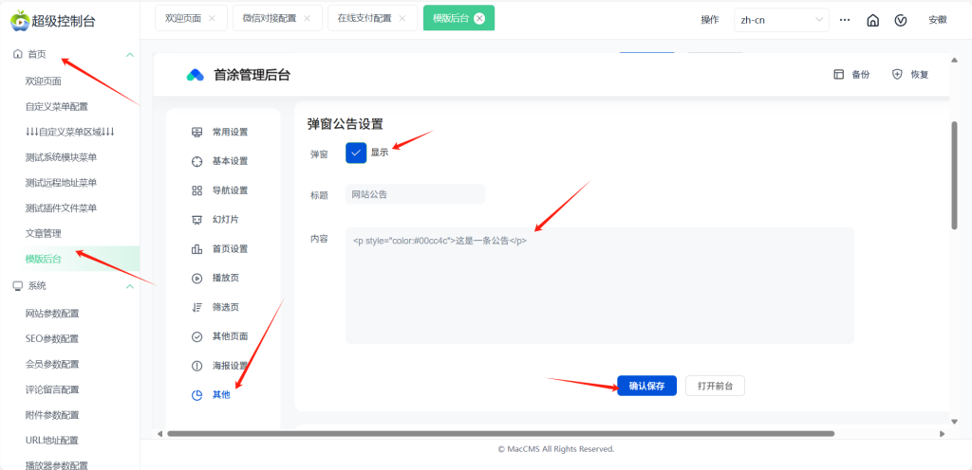Screen dimensions: 972x470
Task: Click the 内容 textarea
Action: (x=600, y=285)
